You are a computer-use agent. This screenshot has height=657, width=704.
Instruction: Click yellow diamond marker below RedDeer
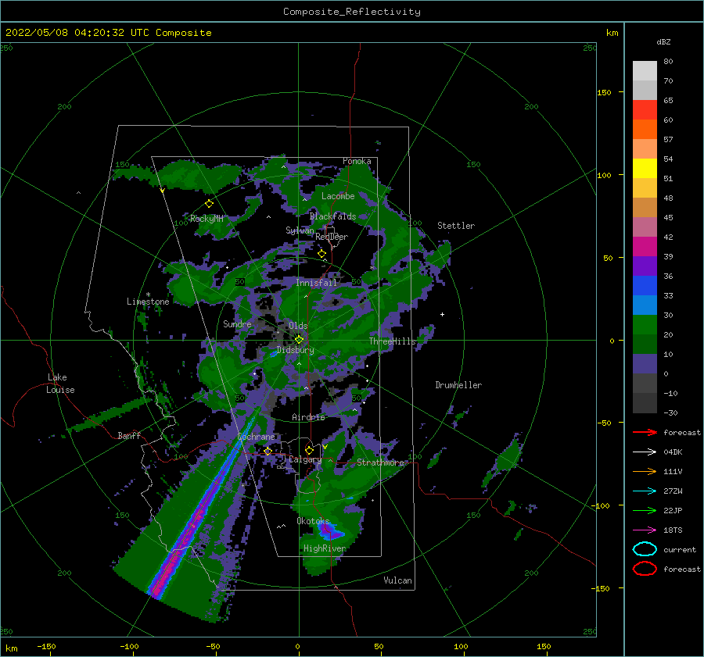[x=322, y=254]
